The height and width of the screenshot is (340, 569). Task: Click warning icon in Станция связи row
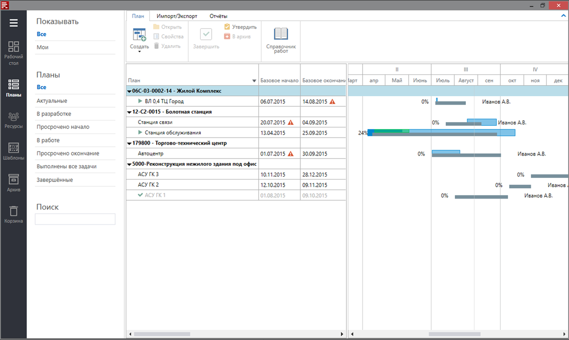(x=291, y=122)
